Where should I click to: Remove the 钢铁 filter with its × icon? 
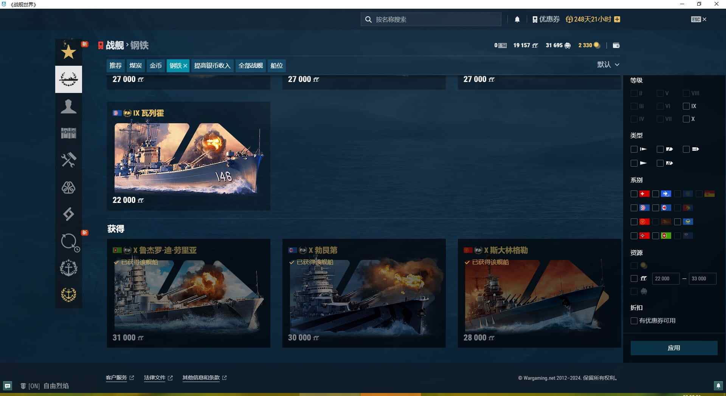tap(185, 66)
